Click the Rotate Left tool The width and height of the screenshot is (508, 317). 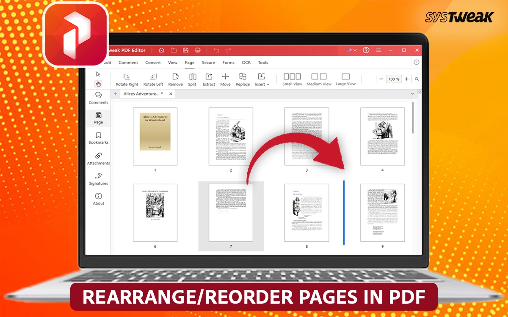click(153, 79)
